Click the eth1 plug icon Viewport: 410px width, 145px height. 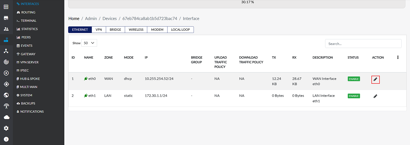86,96
